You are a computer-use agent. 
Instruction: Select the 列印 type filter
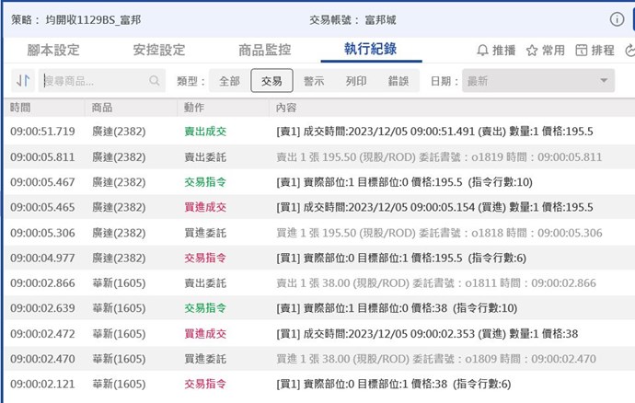click(x=355, y=81)
